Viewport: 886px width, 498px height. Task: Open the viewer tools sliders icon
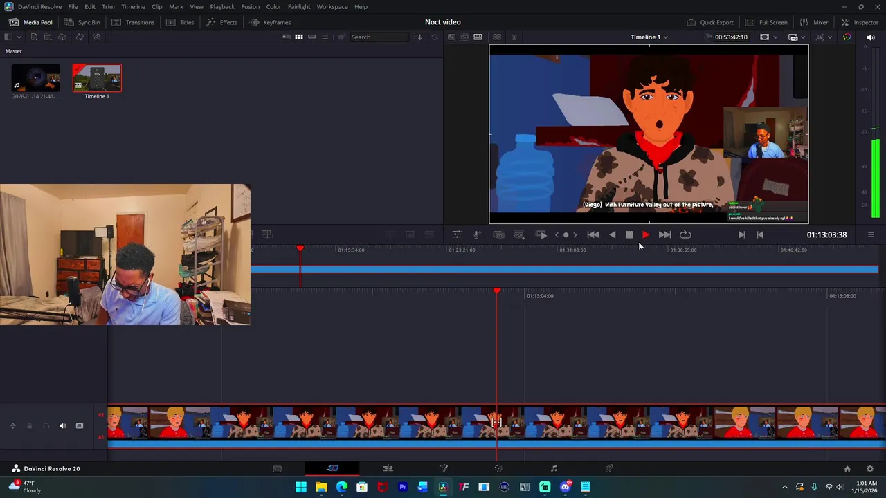(x=457, y=234)
